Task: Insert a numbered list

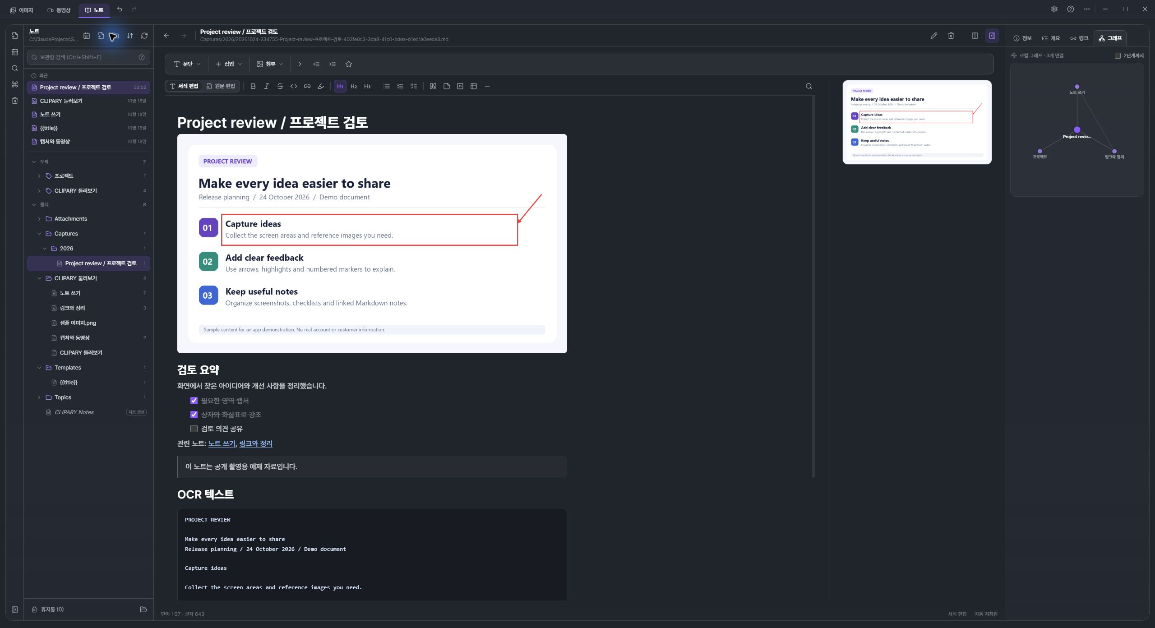Action: pos(400,86)
